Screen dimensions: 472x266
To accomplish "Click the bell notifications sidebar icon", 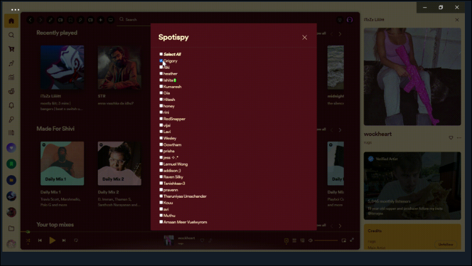I will (x=11, y=106).
